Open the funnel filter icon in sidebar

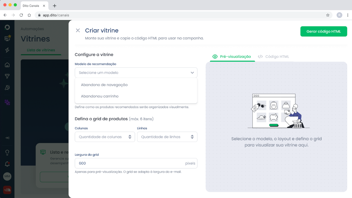(x=7, y=76)
